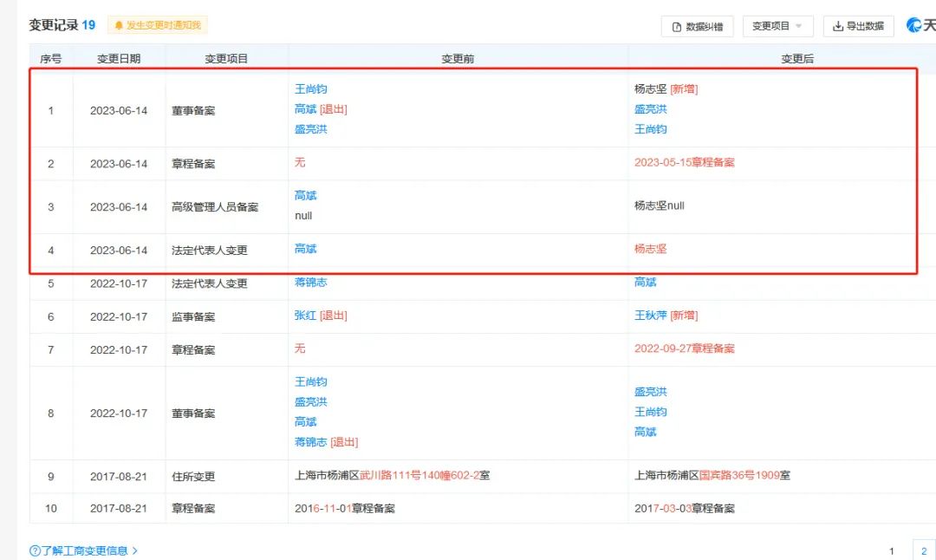This screenshot has height=560, width=936.
Task: Click the 变更记录 count number 19
Action: pos(88,25)
